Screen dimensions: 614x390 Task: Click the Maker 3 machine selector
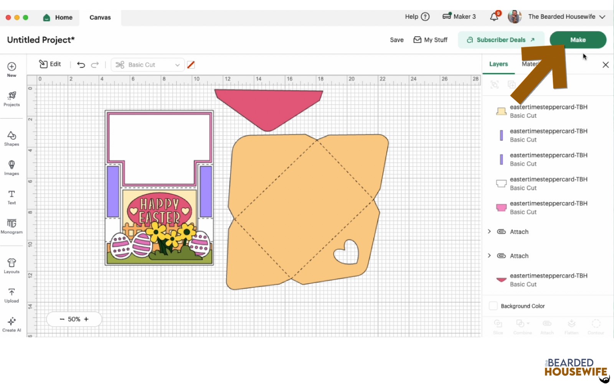(x=459, y=16)
